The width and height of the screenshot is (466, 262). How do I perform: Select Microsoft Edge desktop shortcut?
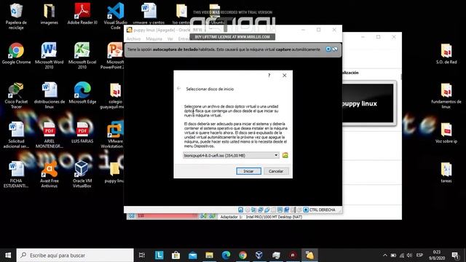point(82,93)
